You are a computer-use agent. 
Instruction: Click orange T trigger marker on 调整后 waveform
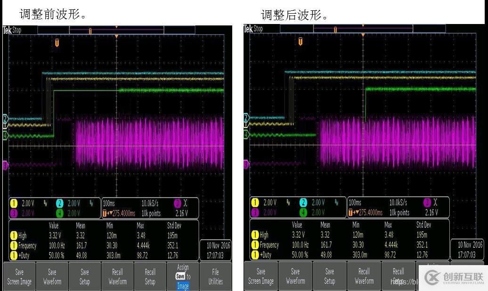point(301,41)
